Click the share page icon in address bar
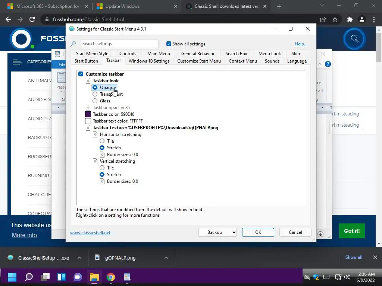 pyautogui.click(x=323, y=19)
